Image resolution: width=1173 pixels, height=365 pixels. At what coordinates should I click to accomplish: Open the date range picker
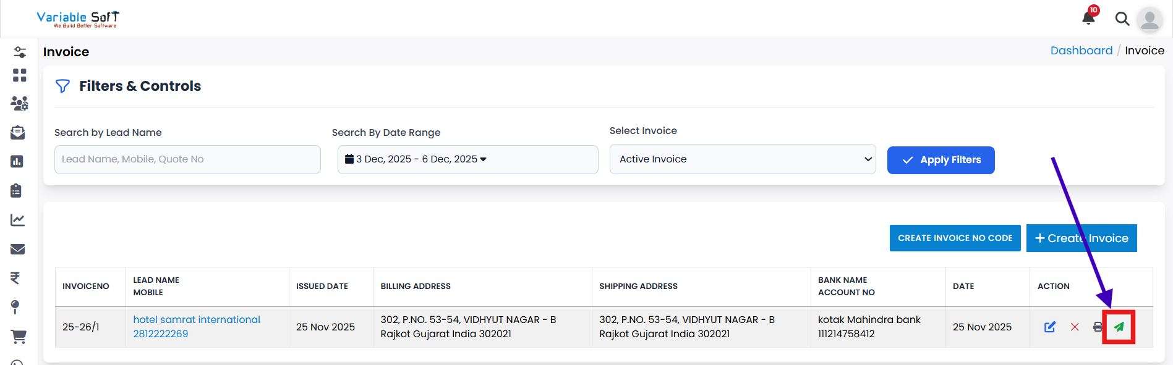[467, 159]
